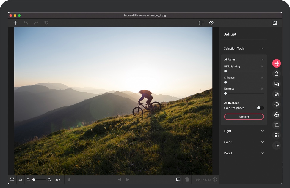Open the text tool icon
This screenshot has width=290, height=188.
277,146
